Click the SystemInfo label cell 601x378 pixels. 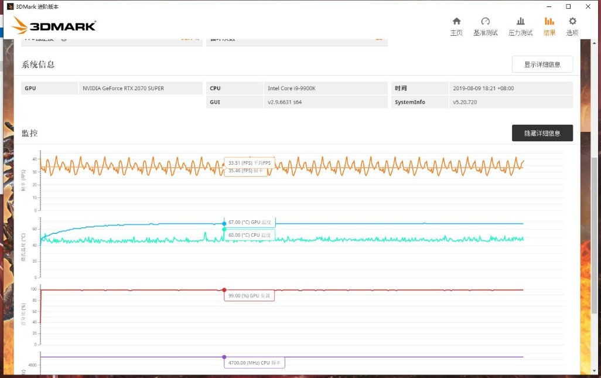(419, 102)
